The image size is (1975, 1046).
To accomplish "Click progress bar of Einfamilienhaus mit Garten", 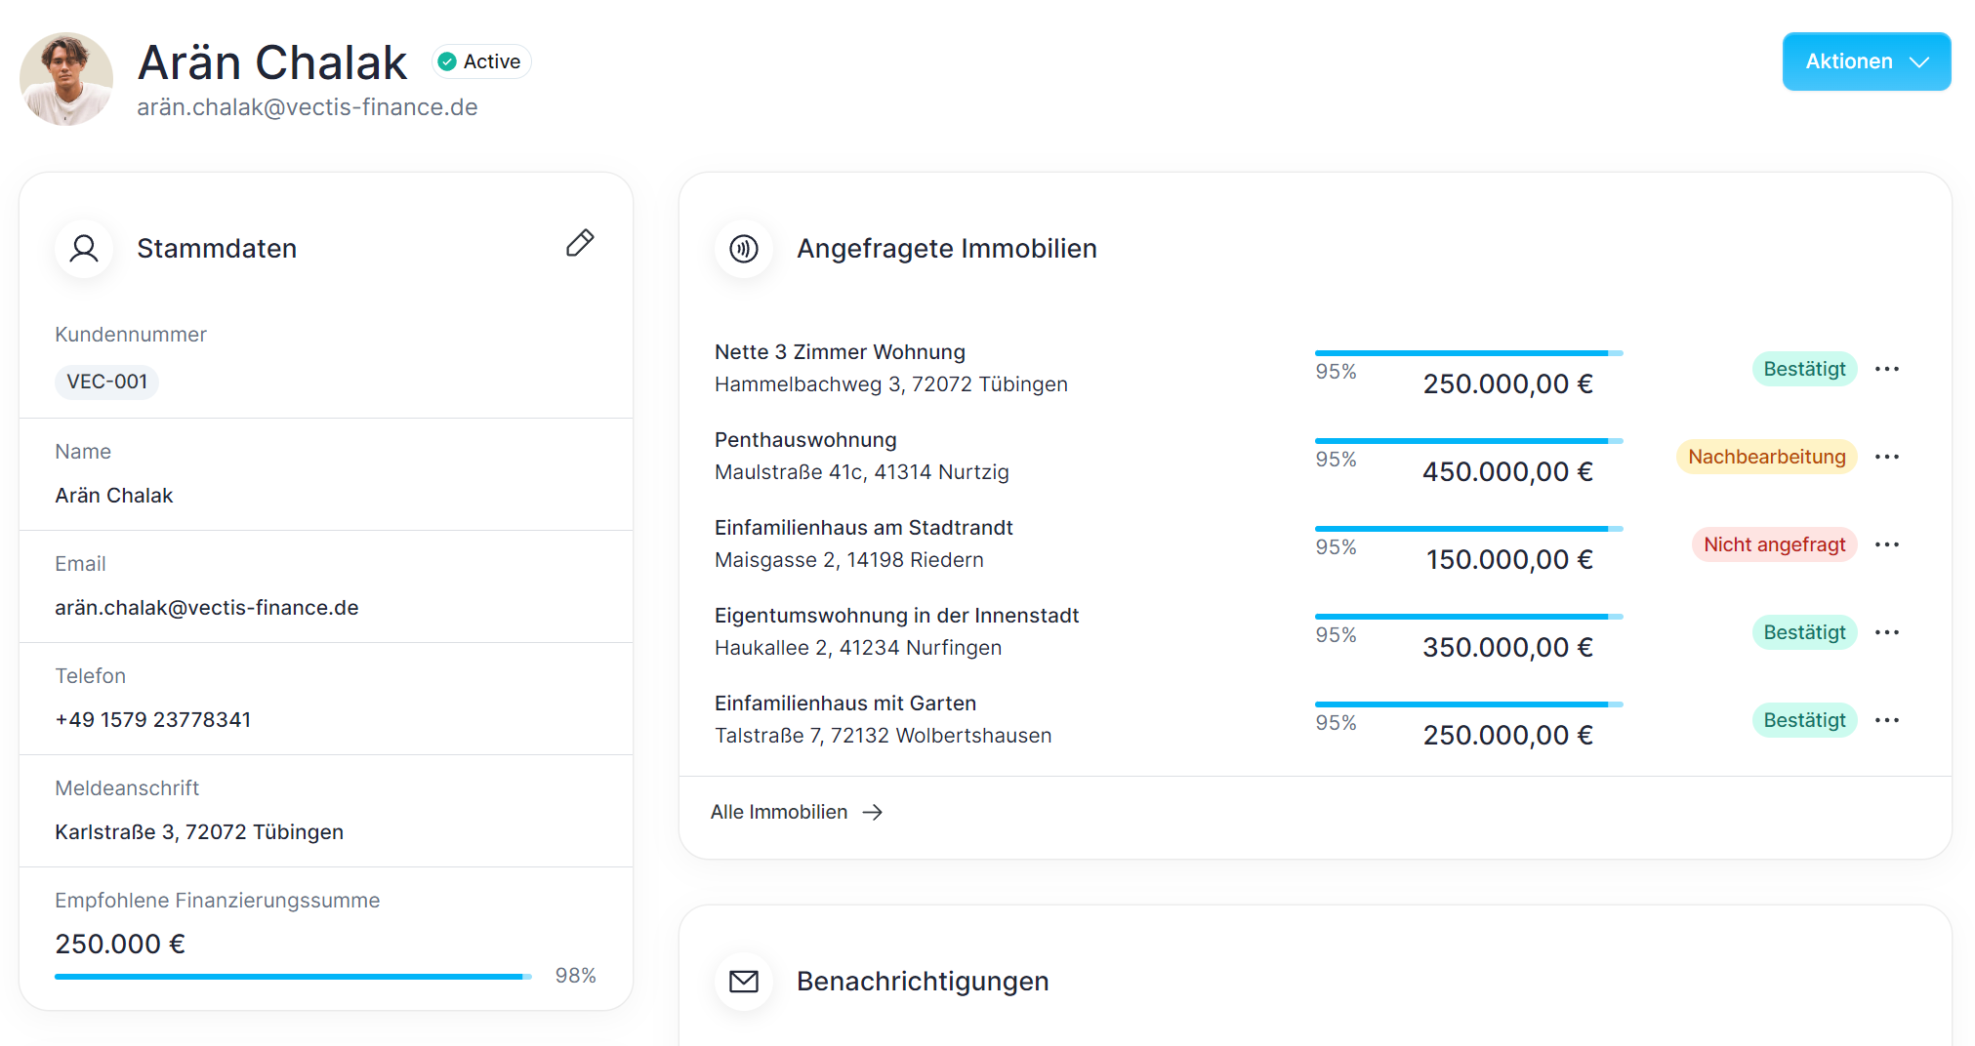I will pos(1468,704).
